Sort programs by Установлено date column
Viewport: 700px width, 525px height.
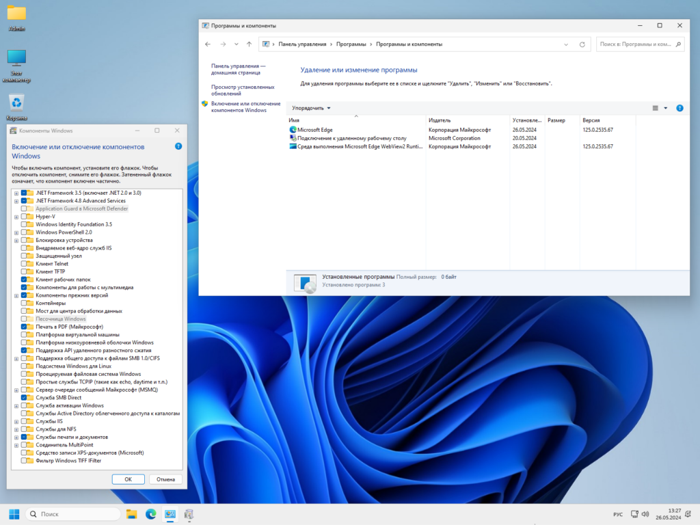[x=527, y=120]
